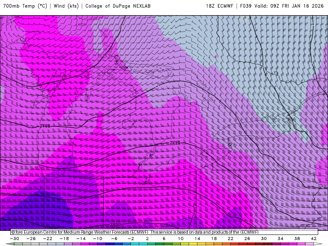Click the F039 forecast hour label
This screenshot has width=328, height=246.
pyautogui.click(x=246, y=6)
